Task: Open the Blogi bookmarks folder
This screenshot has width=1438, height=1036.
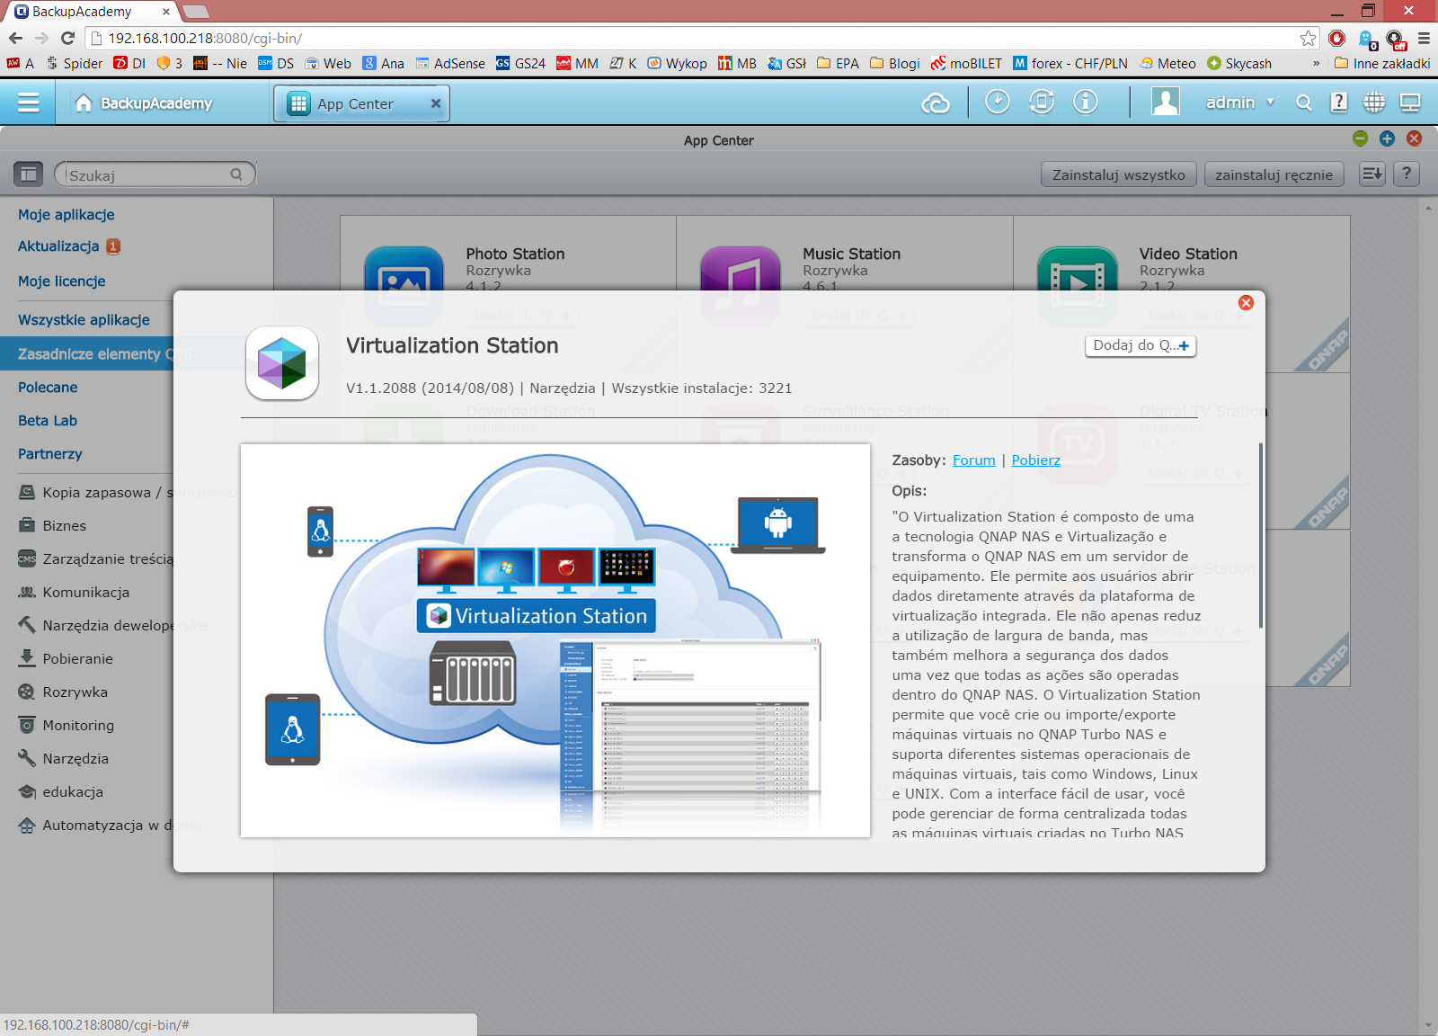Action: click(895, 63)
